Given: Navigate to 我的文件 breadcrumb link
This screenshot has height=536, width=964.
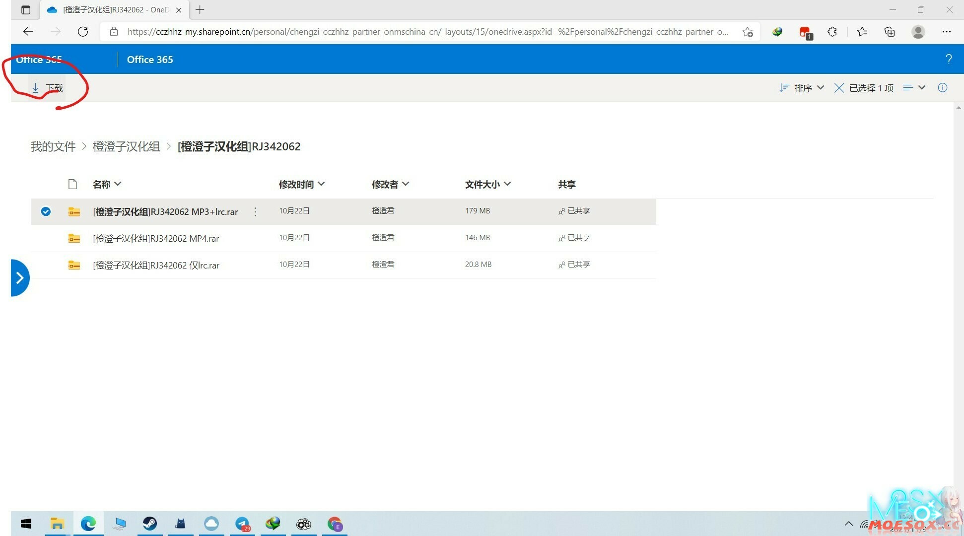Looking at the screenshot, I should pyautogui.click(x=53, y=146).
